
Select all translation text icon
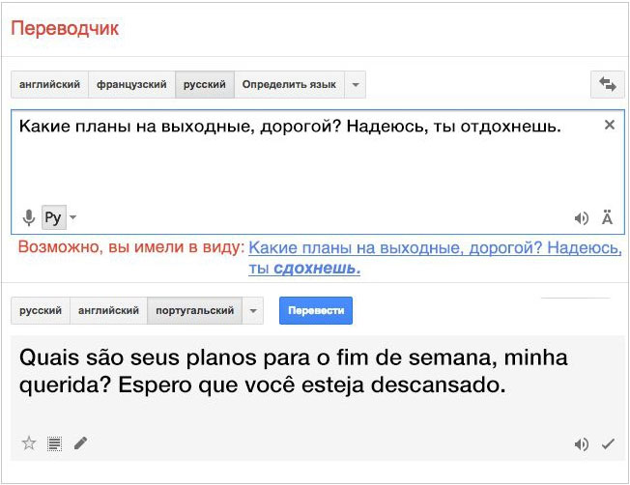(54, 444)
